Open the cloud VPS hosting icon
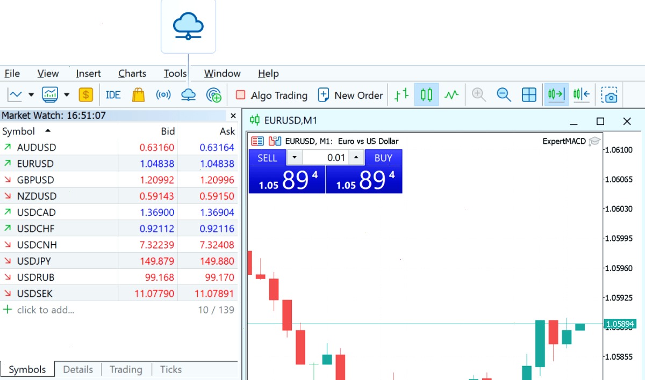 (188, 95)
